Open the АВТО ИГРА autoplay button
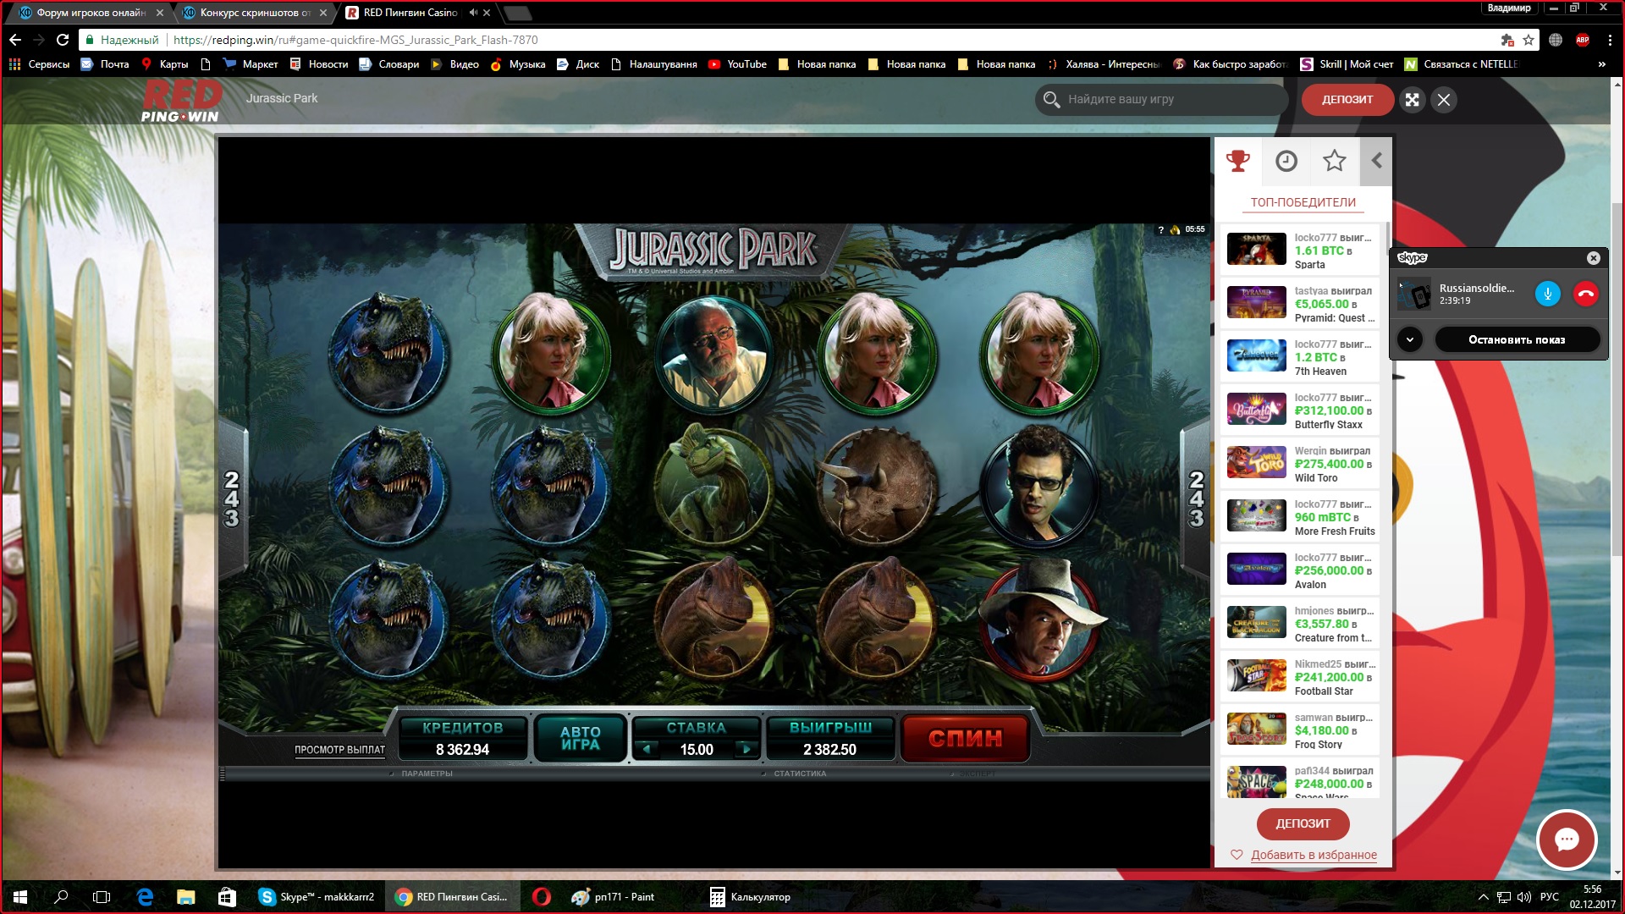The image size is (1625, 914). click(580, 738)
